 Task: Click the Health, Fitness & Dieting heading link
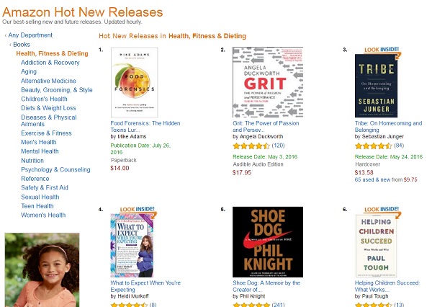(x=207, y=36)
